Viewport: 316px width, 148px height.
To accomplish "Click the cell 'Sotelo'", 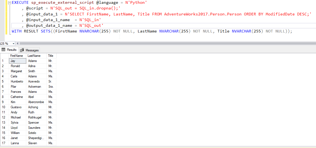I will click(36, 133).
